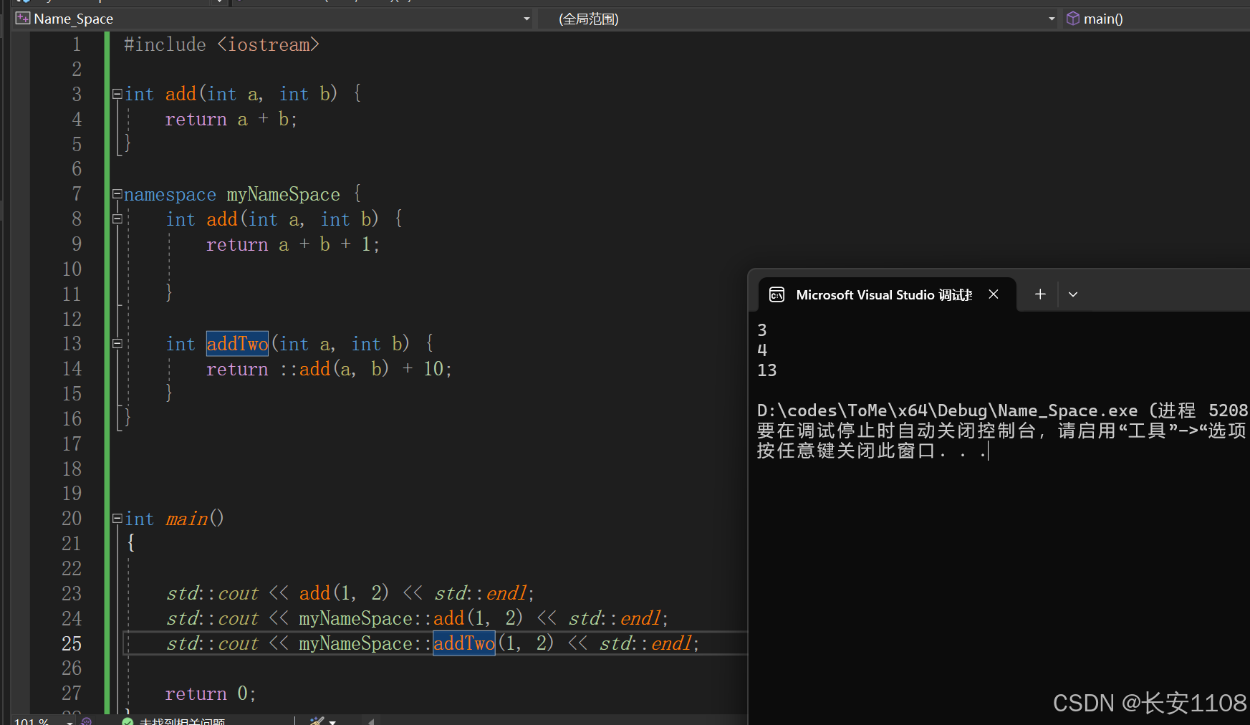Click the highlighted addTwo definition on line 13

[x=237, y=344]
